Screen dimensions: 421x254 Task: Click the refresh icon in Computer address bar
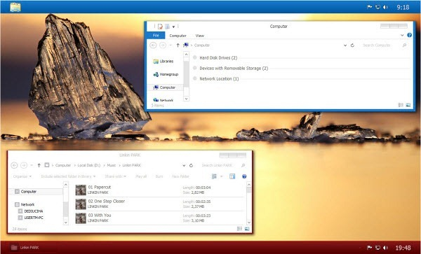click(352, 45)
